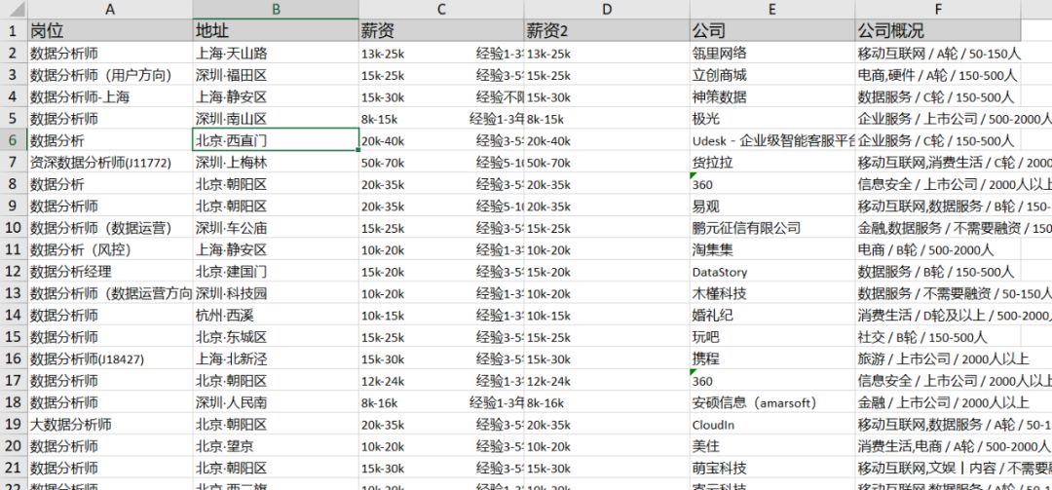Image resolution: width=1052 pixels, height=490 pixels.
Task: Select cell 资深数据分析师(J11772)
Action: click(110, 162)
